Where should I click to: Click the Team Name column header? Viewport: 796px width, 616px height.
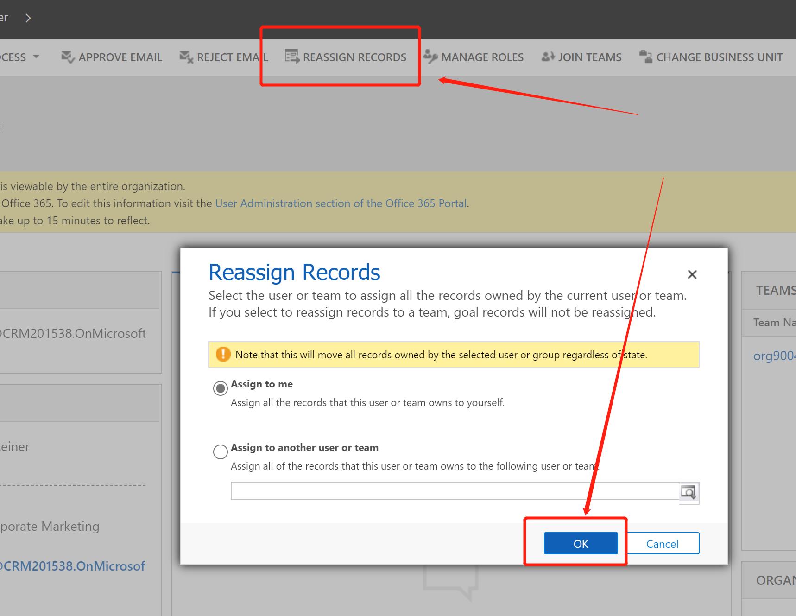774,323
